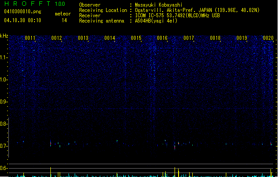Screen dimensions: 278x177
Task: Click the meteor label above the count
Action: 63,14
